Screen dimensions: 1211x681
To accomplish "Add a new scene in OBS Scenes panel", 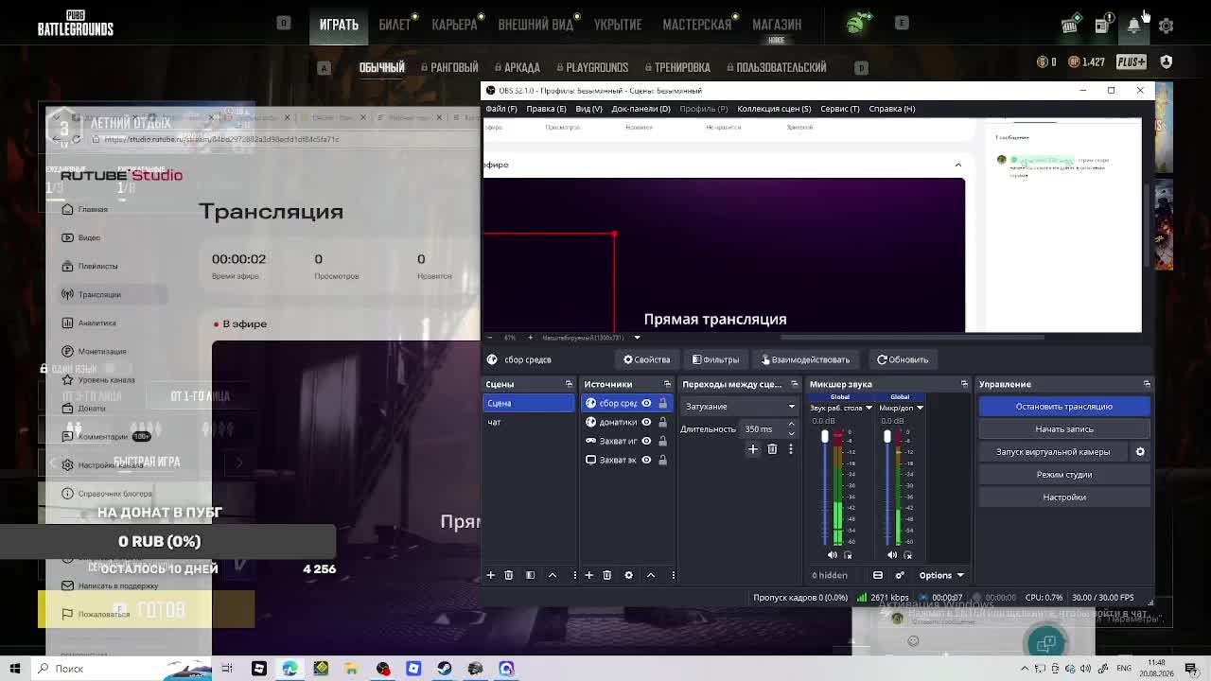I will tap(490, 575).
